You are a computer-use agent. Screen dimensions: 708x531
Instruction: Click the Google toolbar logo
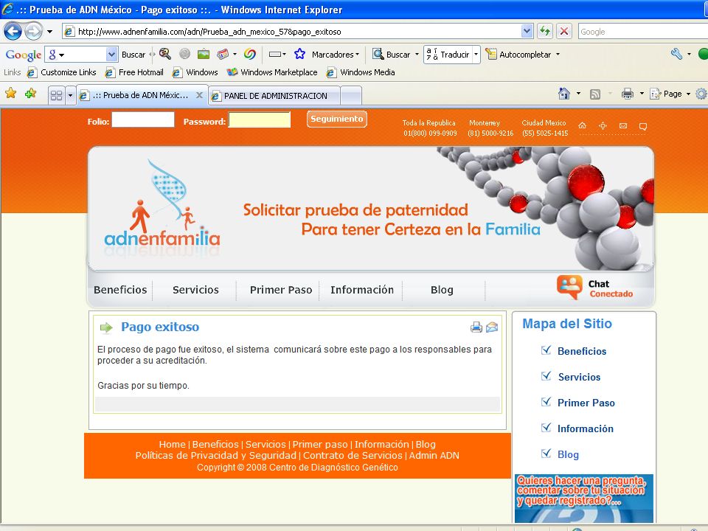pos(23,55)
